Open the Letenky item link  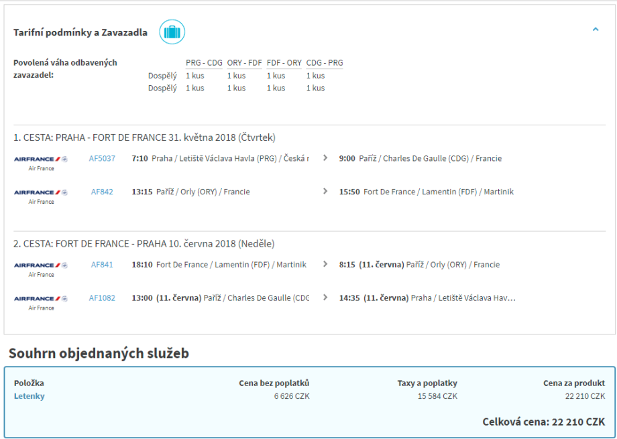pyautogui.click(x=30, y=396)
